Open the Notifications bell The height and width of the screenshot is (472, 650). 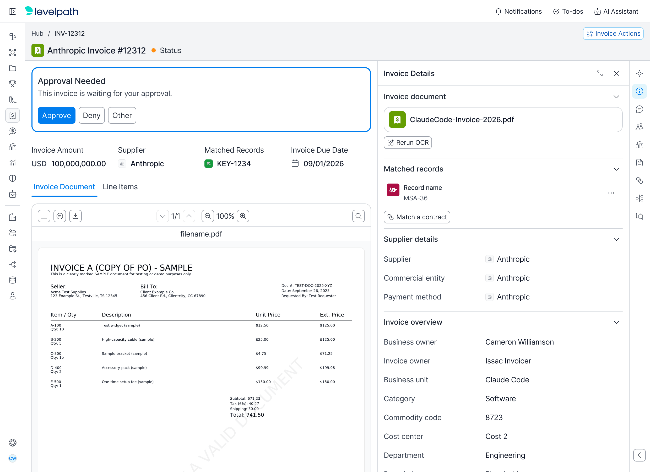[x=518, y=12]
